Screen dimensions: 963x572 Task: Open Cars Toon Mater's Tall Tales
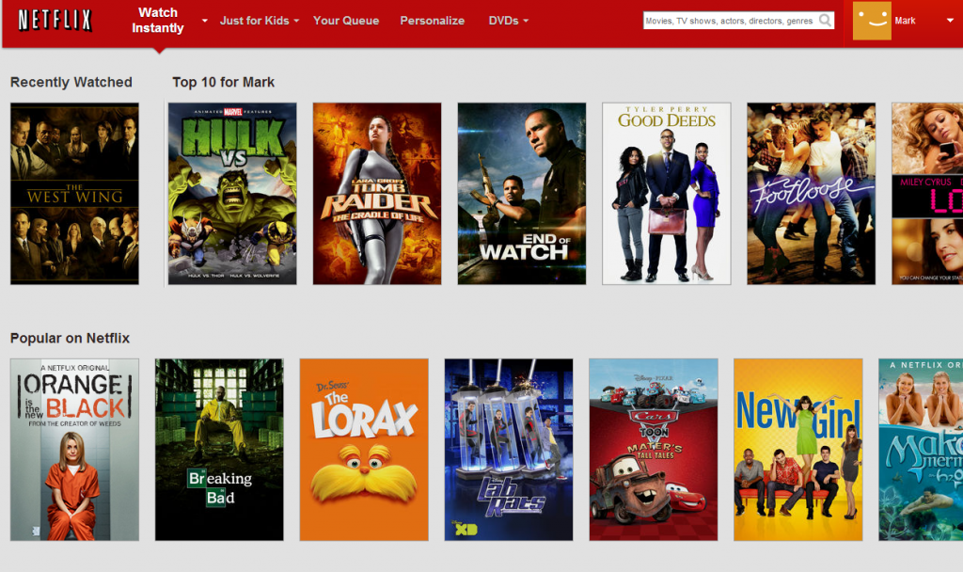click(x=654, y=450)
